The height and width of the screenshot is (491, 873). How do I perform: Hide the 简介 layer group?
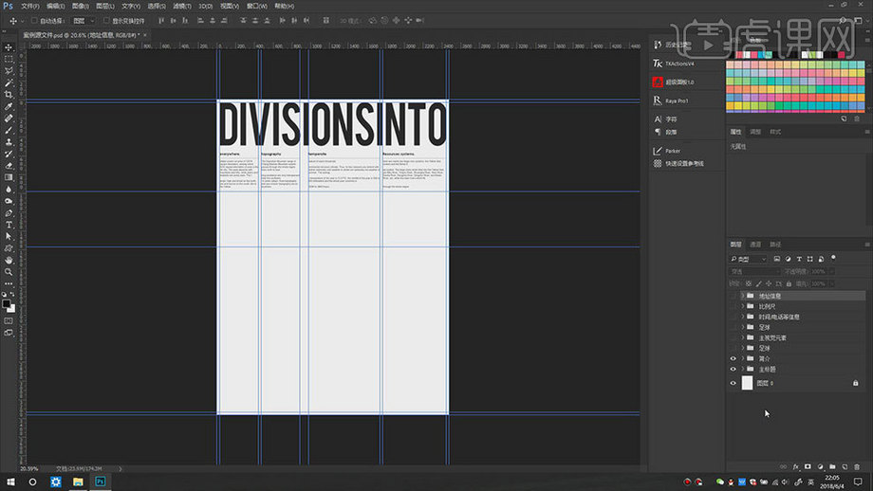[733, 358]
